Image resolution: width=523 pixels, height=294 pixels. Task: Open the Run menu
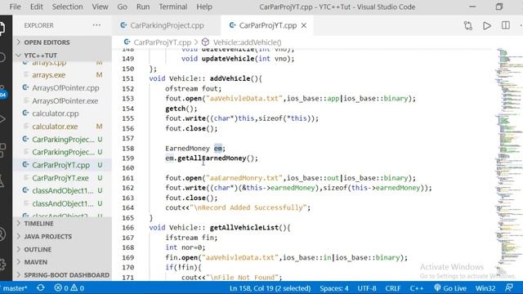[x=143, y=7]
